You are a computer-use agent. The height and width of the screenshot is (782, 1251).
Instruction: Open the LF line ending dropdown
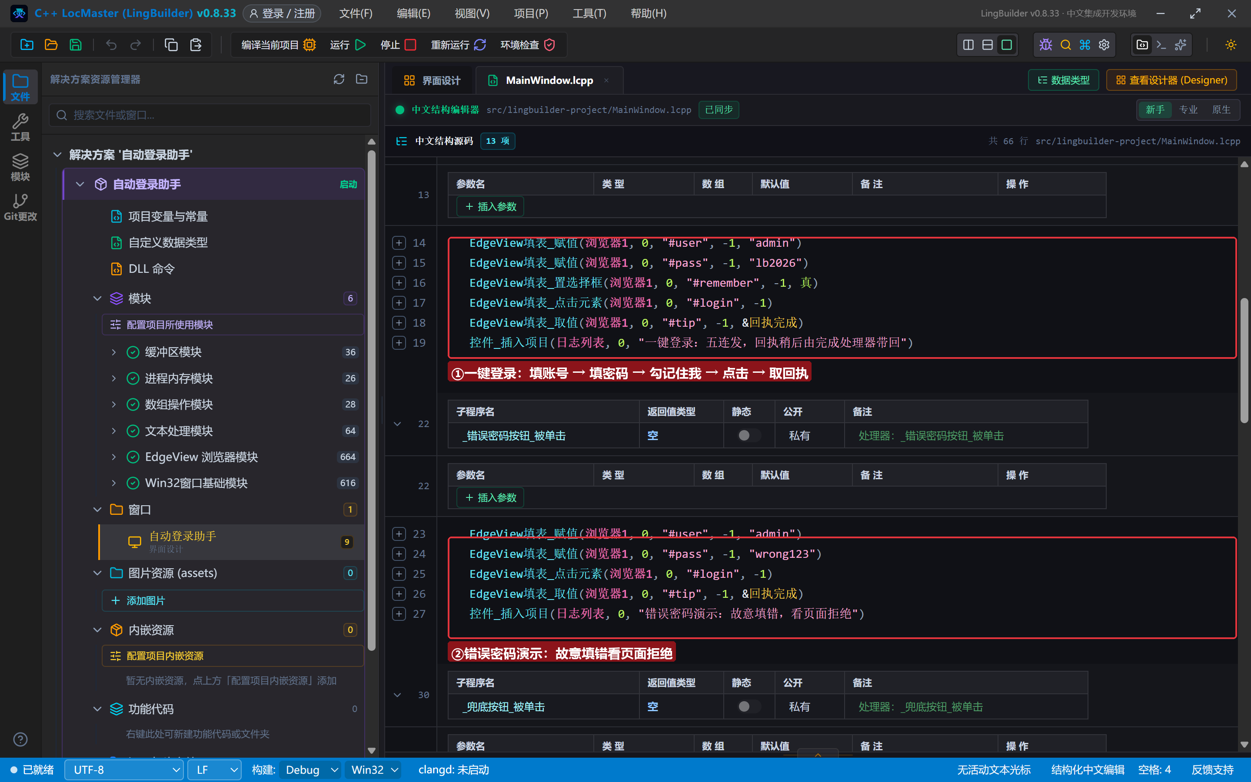point(215,769)
